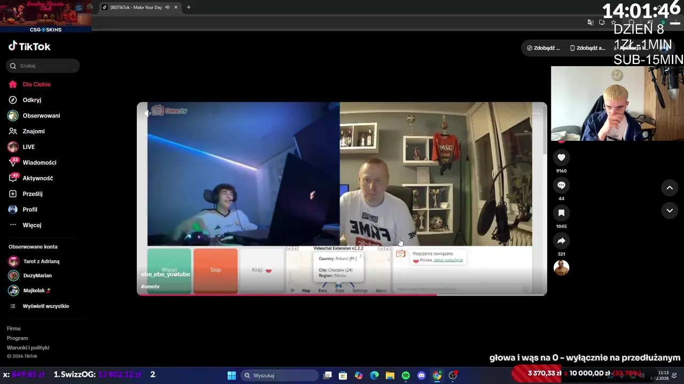Share the video with arrow icon

click(561, 241)
